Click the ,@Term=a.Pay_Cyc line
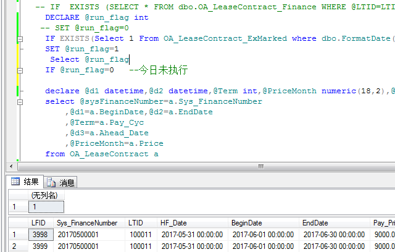This screenshot has height=252, width=395. click(104, 122)
